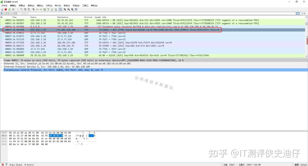
Task: Expand the Internet Protocol Version 4 node
Action: pyautogui.click(x=2, y=67)
